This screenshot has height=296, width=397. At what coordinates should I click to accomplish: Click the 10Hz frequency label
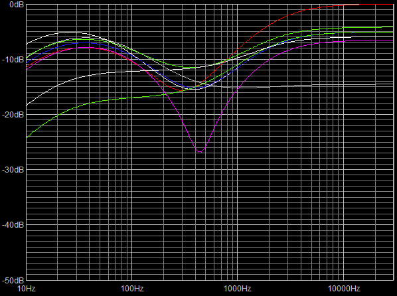pos(27,289)
